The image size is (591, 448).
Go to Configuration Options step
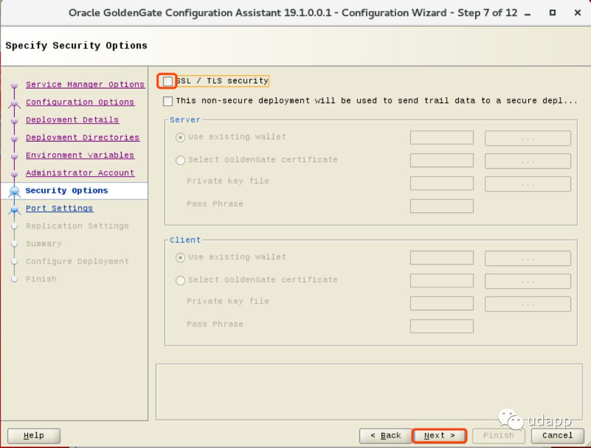(80, 102)
